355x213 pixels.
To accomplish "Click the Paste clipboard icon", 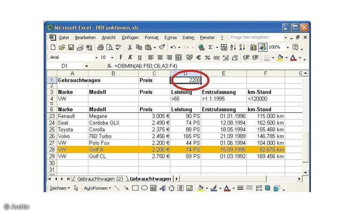I will pyautogui.click(x=148, y=47).
